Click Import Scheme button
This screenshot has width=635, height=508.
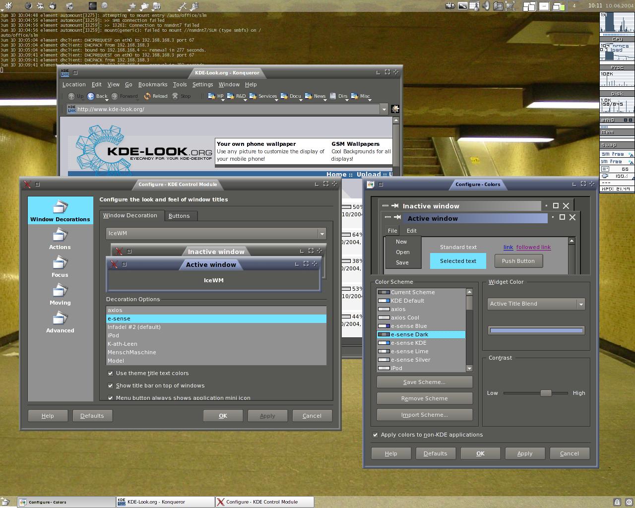pyautogui.click(x=424, y=415)
